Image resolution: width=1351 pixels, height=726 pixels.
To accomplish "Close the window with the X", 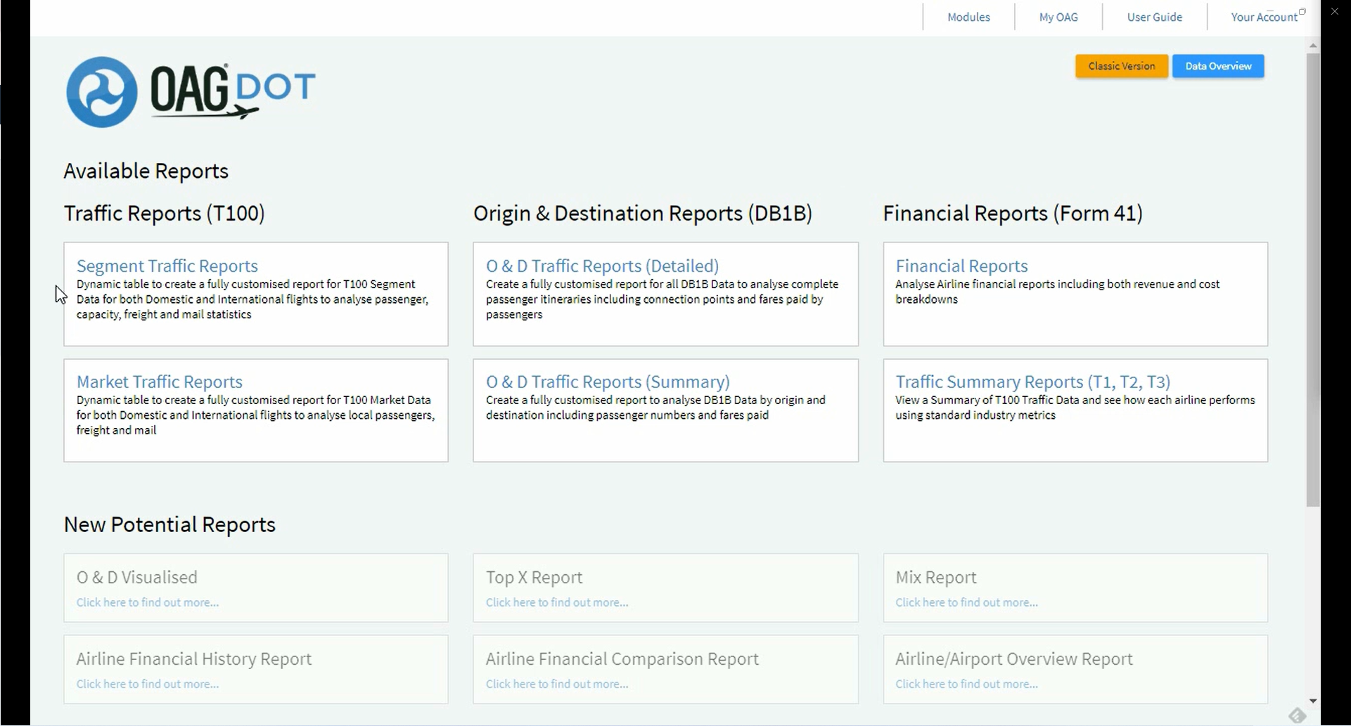I will [1335, 12].
